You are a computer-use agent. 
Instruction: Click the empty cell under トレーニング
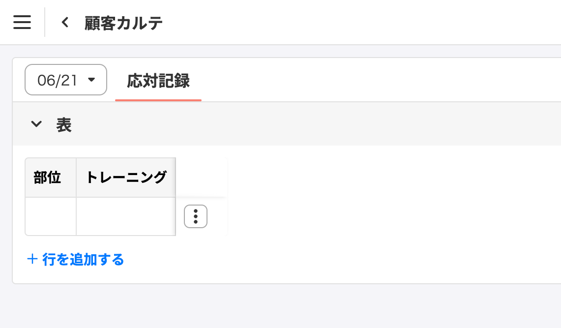tap(126, 216)
